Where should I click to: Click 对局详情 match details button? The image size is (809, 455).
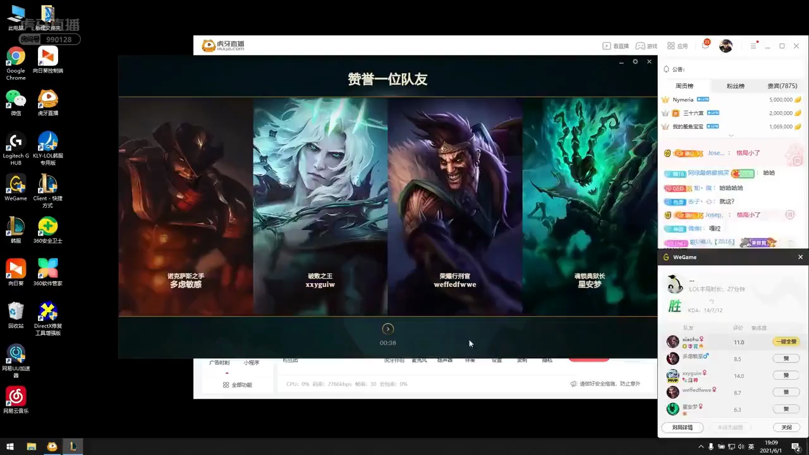click(682, 427)
